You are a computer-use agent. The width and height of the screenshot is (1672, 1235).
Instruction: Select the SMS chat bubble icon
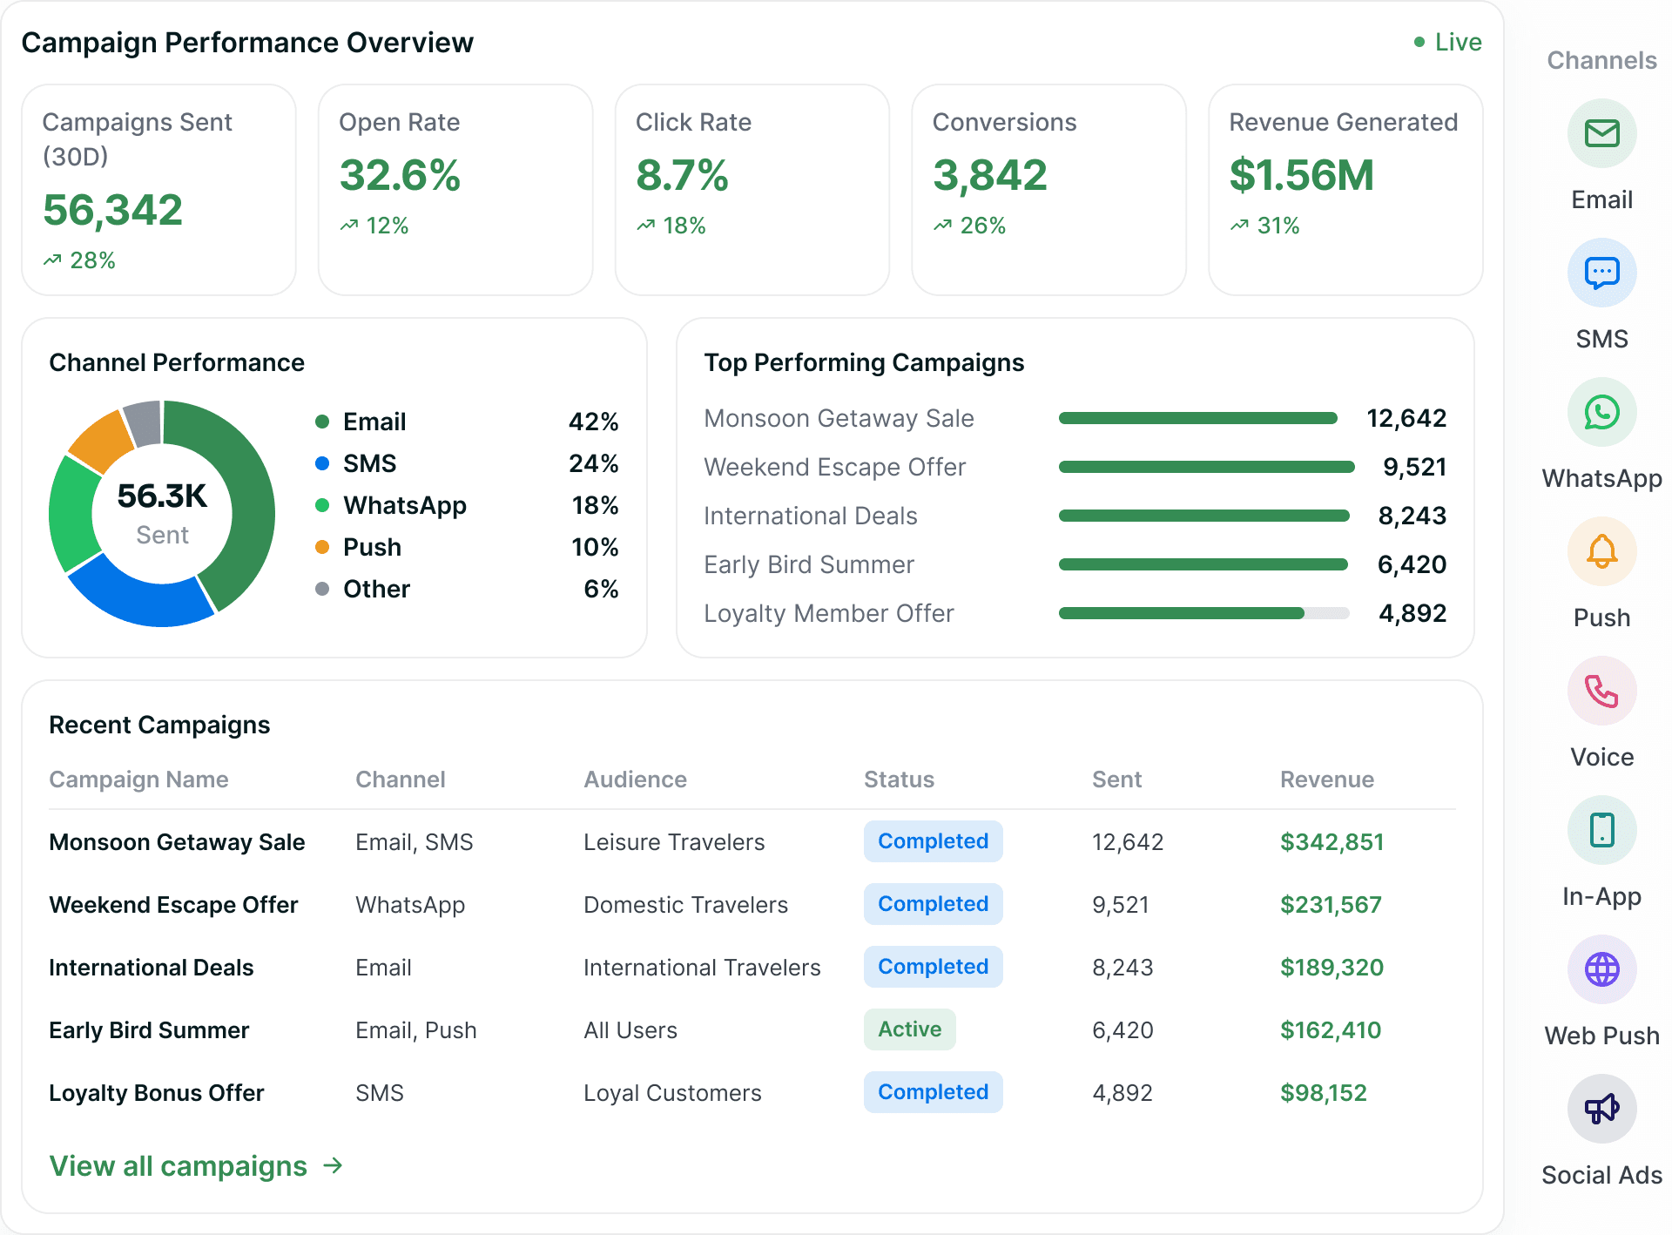point(1601,273)
